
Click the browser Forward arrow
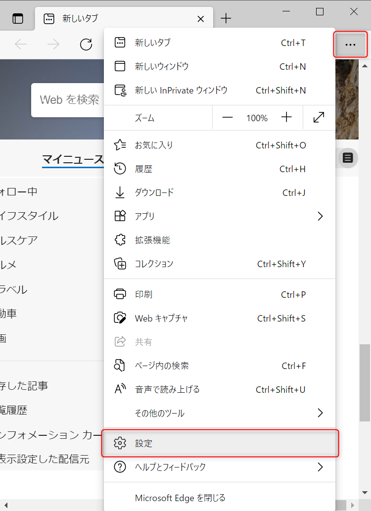coord(53,45)
